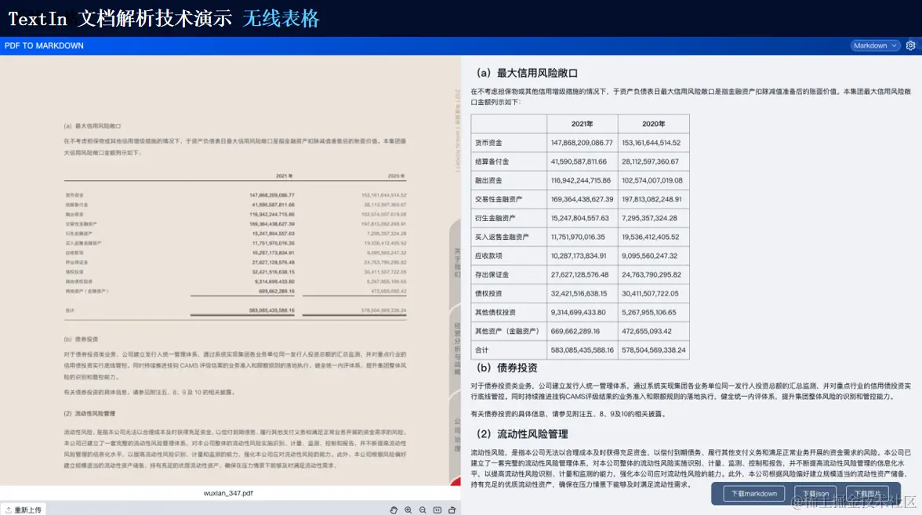Click the file name wuxian_347.pdf
This screenshot has width=922, height=515.
pos(228,493)
